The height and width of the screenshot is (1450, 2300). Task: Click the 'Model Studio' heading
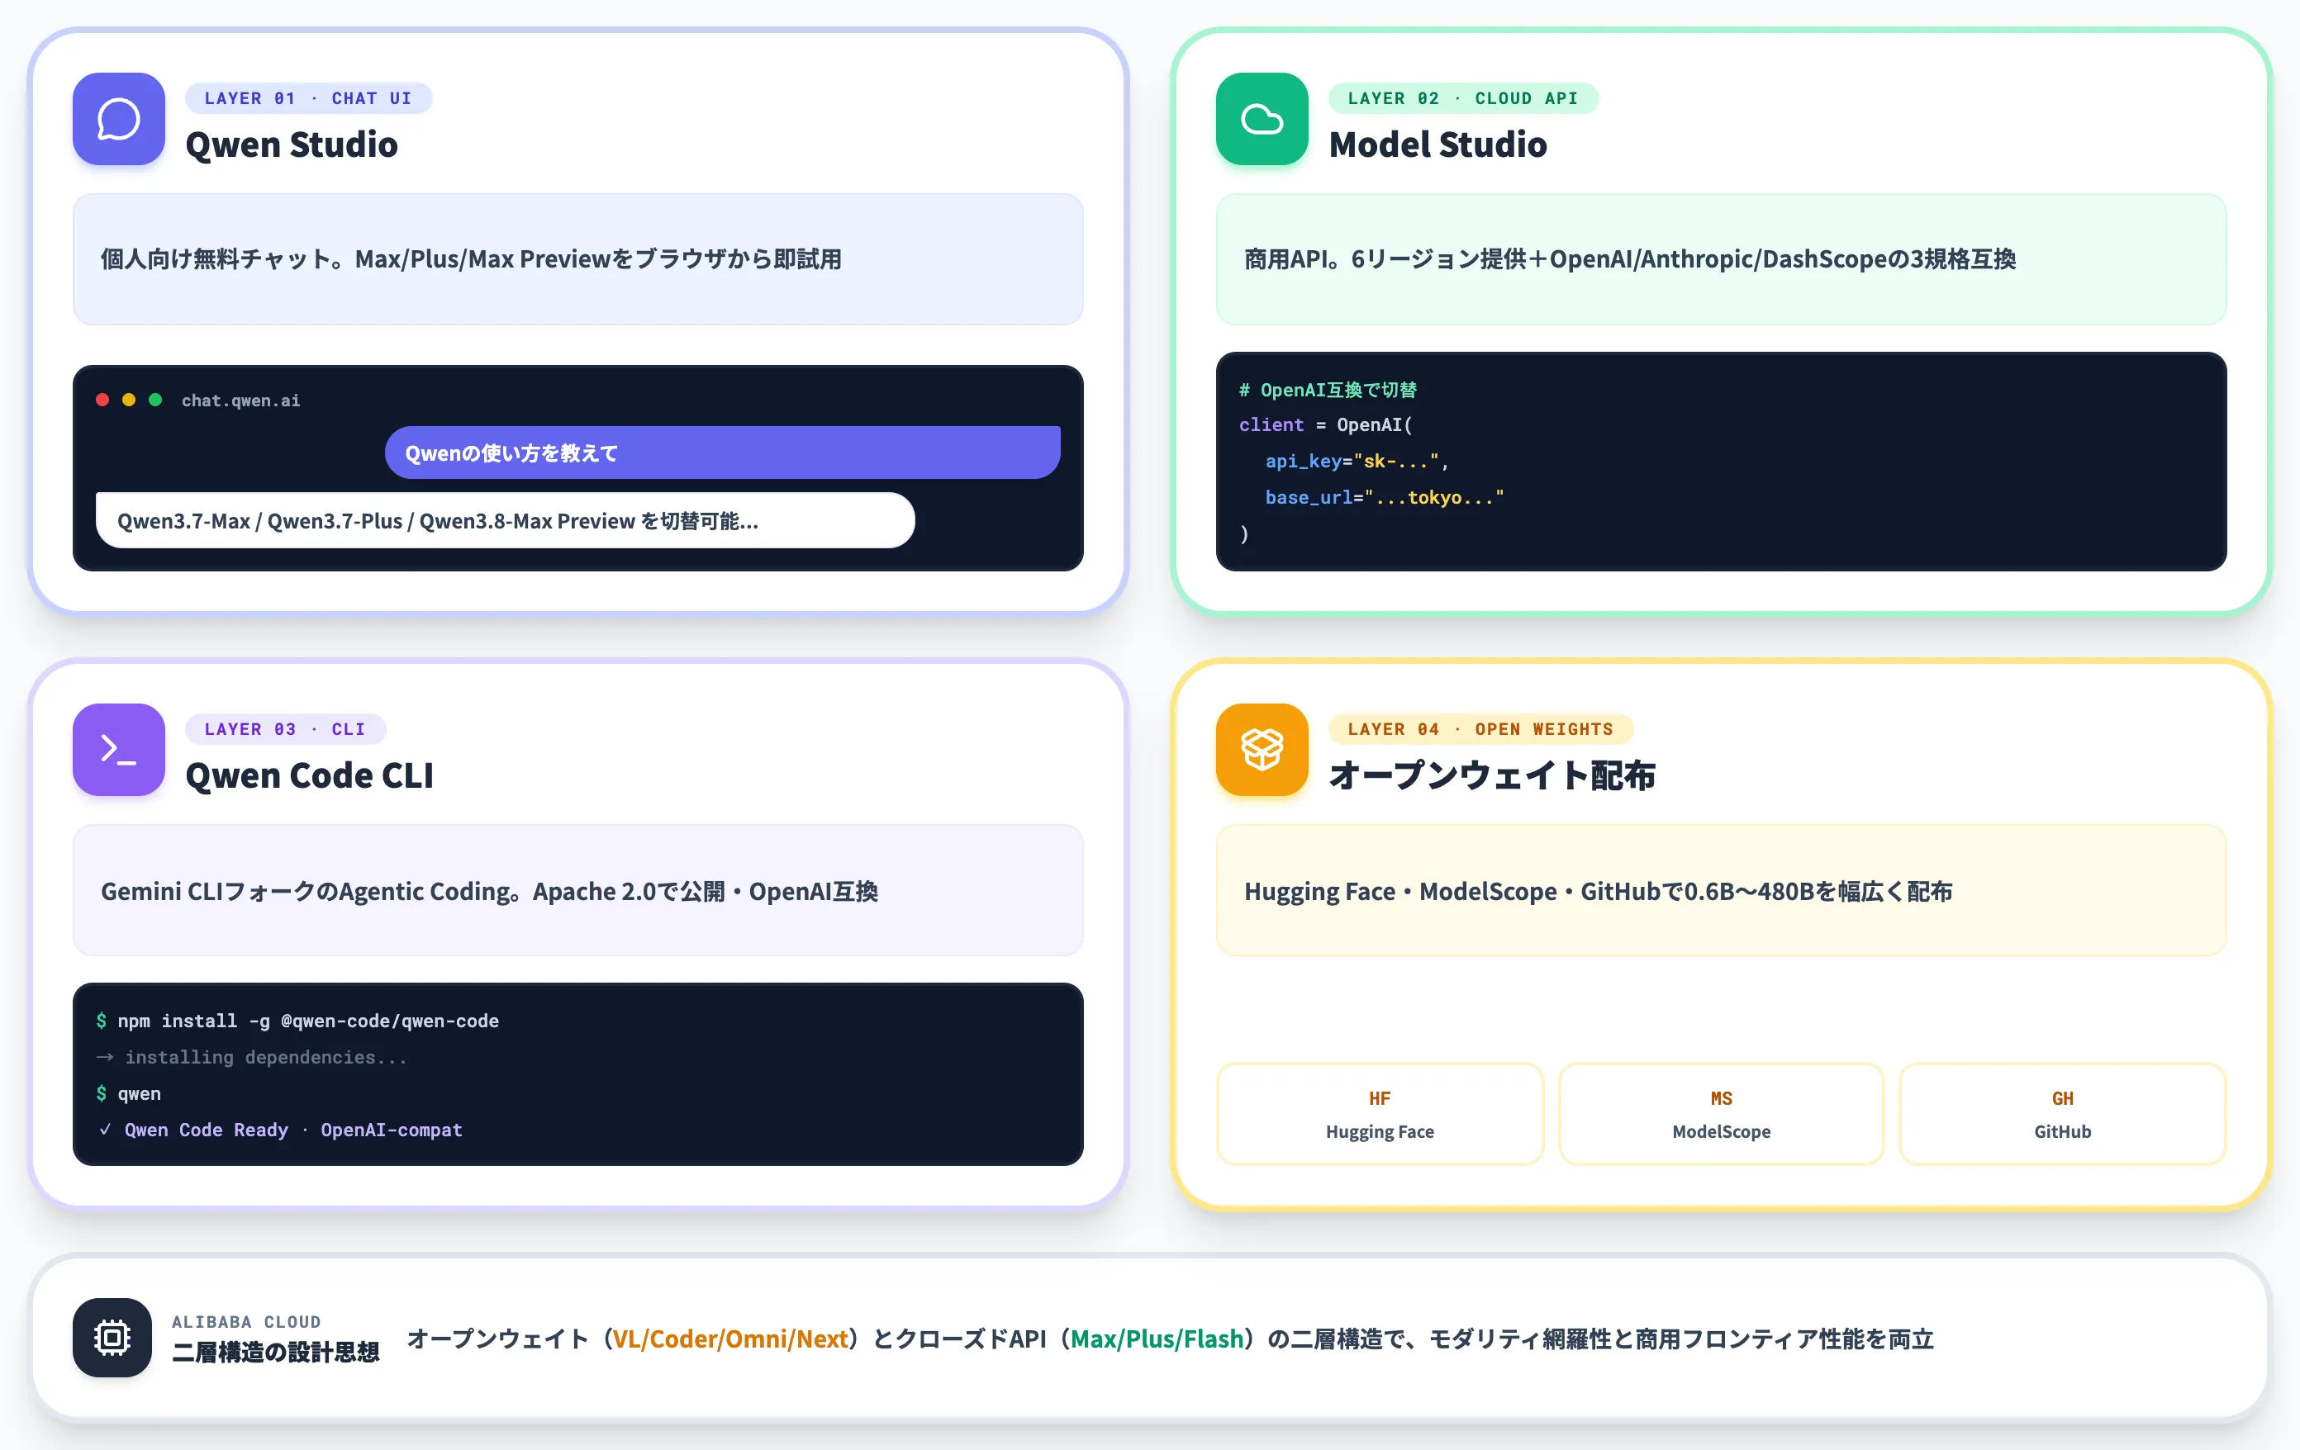[1437, 145]
